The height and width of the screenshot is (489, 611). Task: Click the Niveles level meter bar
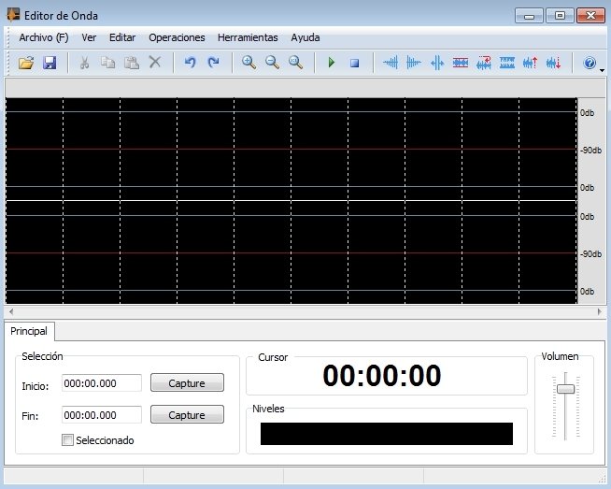tap(387, 434)
